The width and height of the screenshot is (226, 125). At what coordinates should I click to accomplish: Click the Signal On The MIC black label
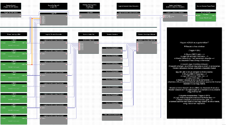click(x=54, y=6)
